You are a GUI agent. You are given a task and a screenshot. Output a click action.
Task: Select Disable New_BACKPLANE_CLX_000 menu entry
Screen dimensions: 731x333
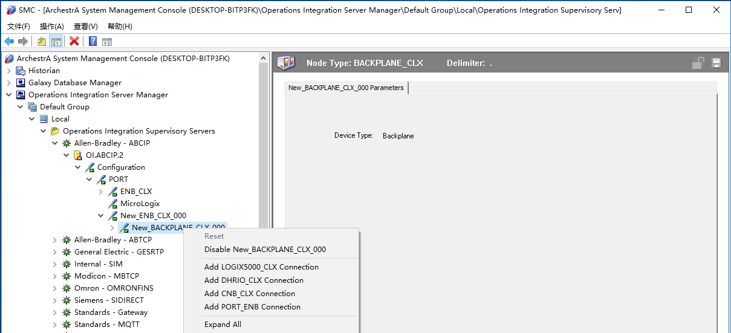265,250
